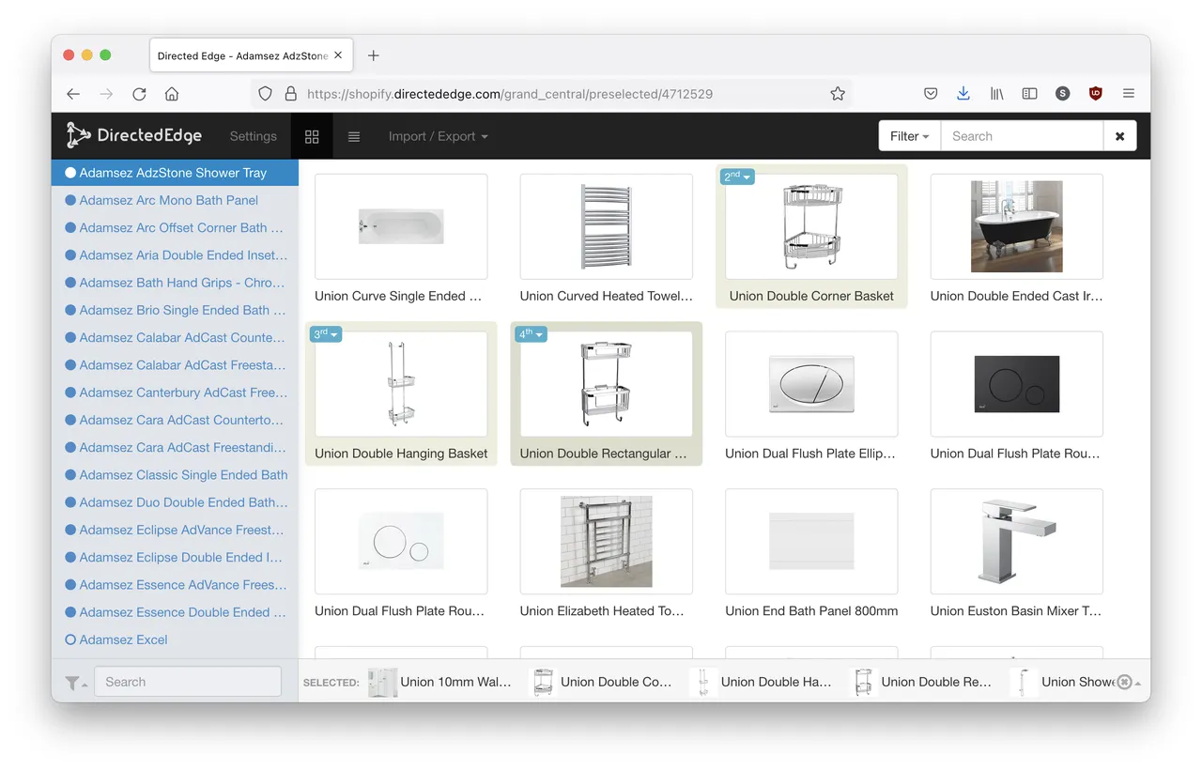Select the black round dual flush plate thumbnail
The width and height of the screenshot is (1202, 770).
coord(1016,384)
